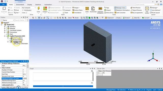Screen dimensions: 163x91
Task: Select Solution (A6) in outline tree
Action: tap(18, 42)
